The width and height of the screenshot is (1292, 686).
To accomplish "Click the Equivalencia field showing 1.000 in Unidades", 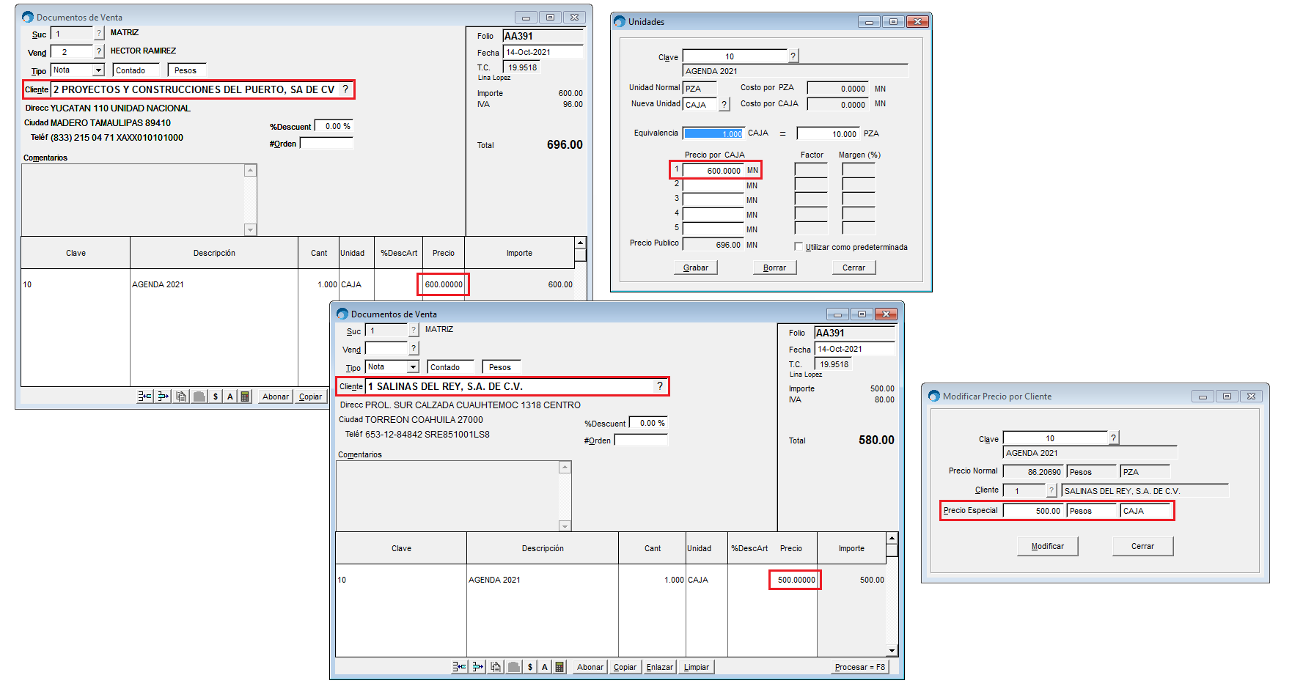I will point(713,133).
